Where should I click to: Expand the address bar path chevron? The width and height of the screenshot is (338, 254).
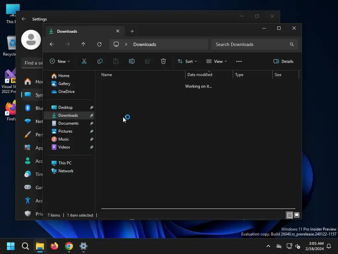tap(126, 44)
